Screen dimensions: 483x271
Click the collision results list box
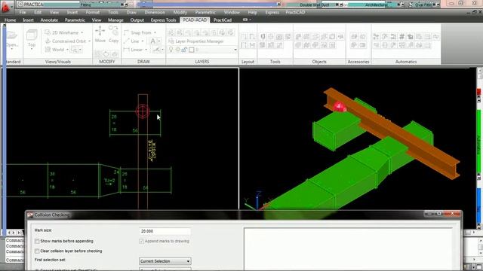348,249
